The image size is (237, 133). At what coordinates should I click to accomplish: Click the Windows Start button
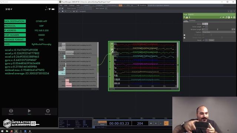coord(2,131)
